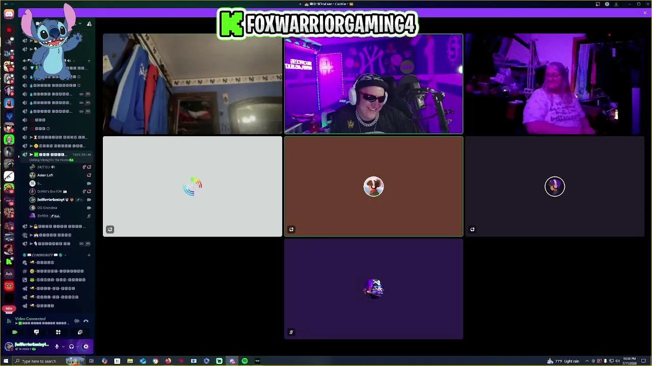Open weather 71°F Light rain widget

click(x=563, y=361)
